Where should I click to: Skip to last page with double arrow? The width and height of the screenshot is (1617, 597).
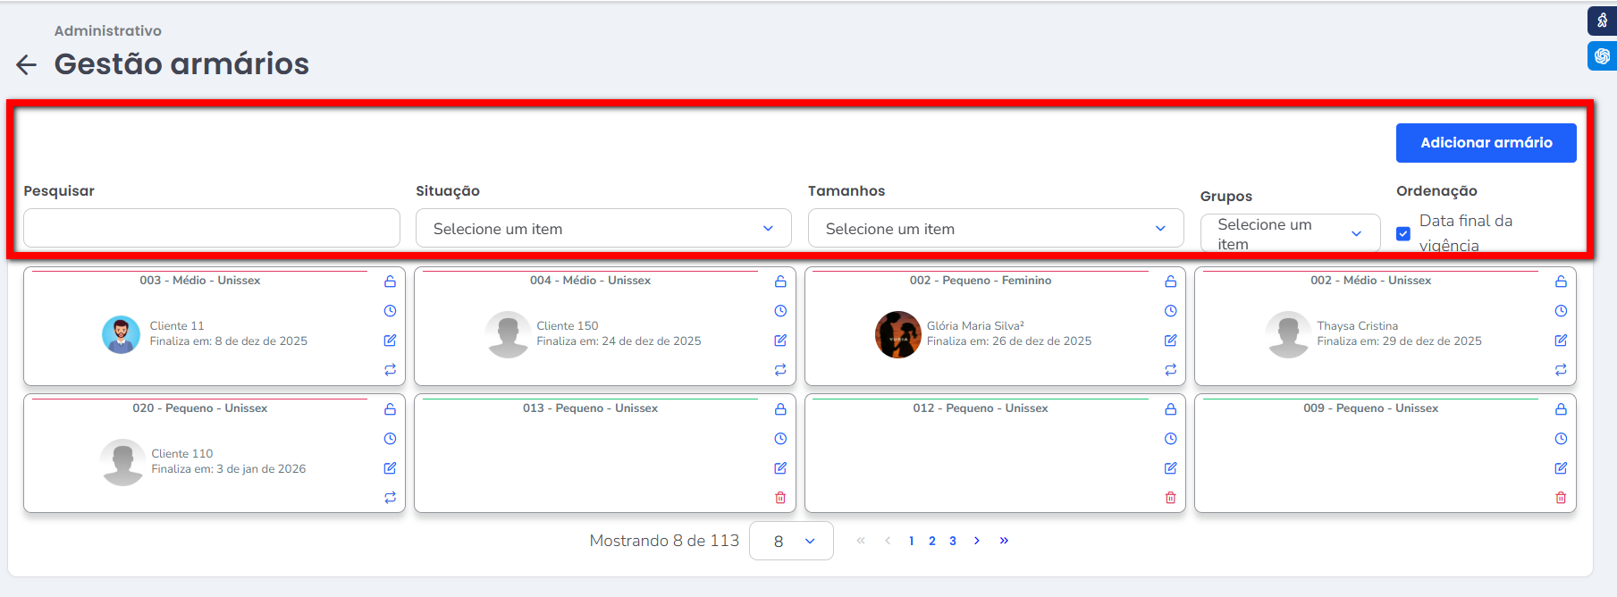(x=1004, y=541)
